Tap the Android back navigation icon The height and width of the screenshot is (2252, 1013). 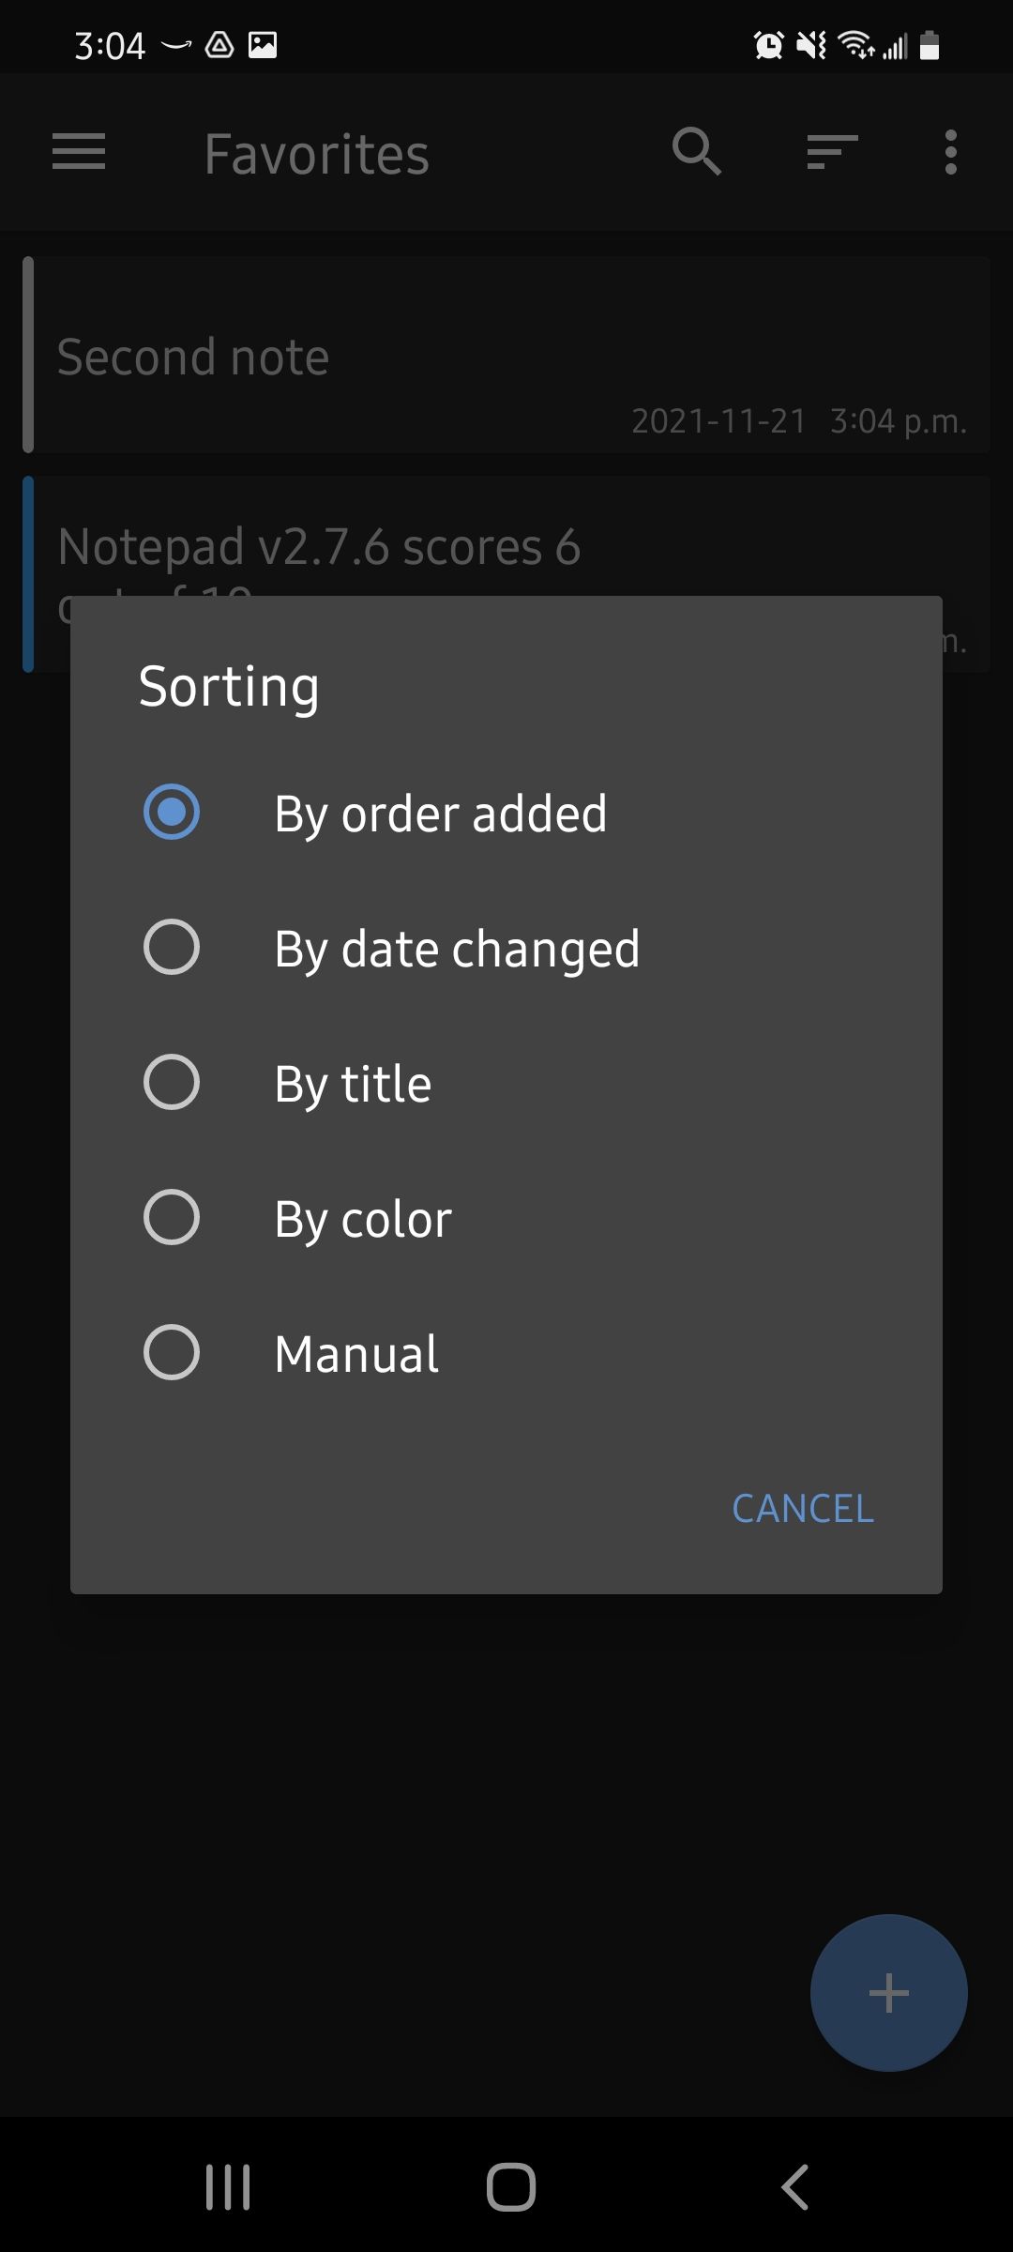pos(794,2187)
